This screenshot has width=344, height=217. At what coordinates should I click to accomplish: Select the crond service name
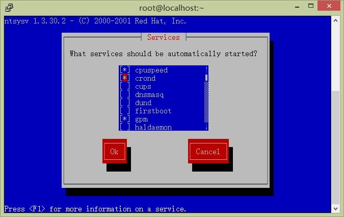145,78
